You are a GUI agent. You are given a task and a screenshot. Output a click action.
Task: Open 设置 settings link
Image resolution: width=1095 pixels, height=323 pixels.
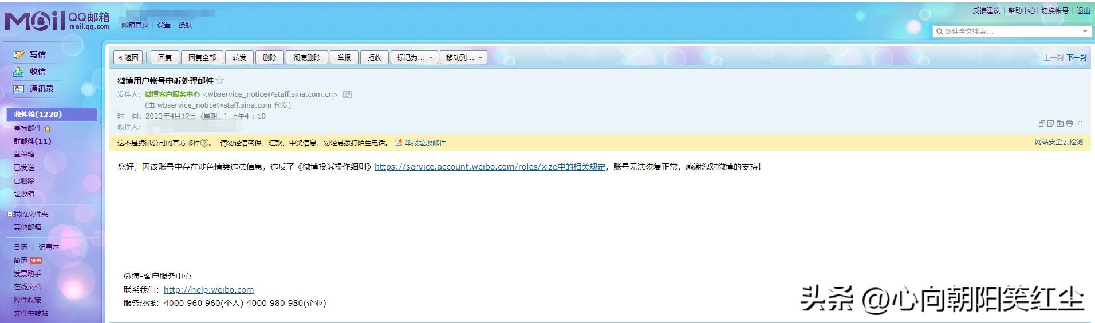click(x=164, y=25)
